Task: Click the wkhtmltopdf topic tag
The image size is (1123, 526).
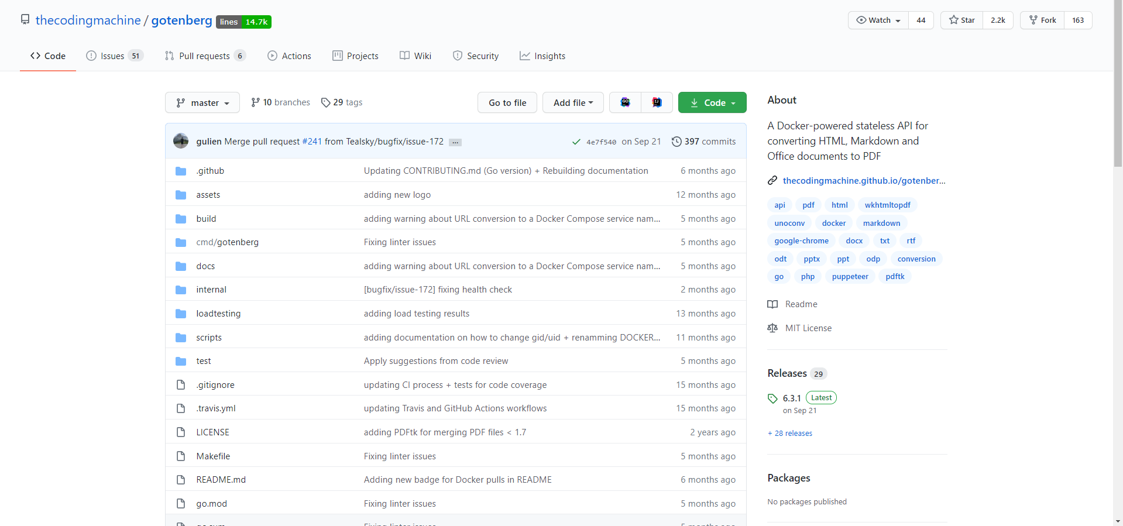Action: (x=888, y=205)
